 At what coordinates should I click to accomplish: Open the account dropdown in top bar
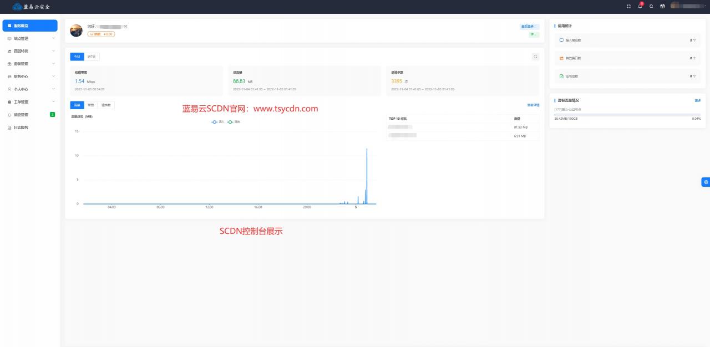tap(687, 6)
